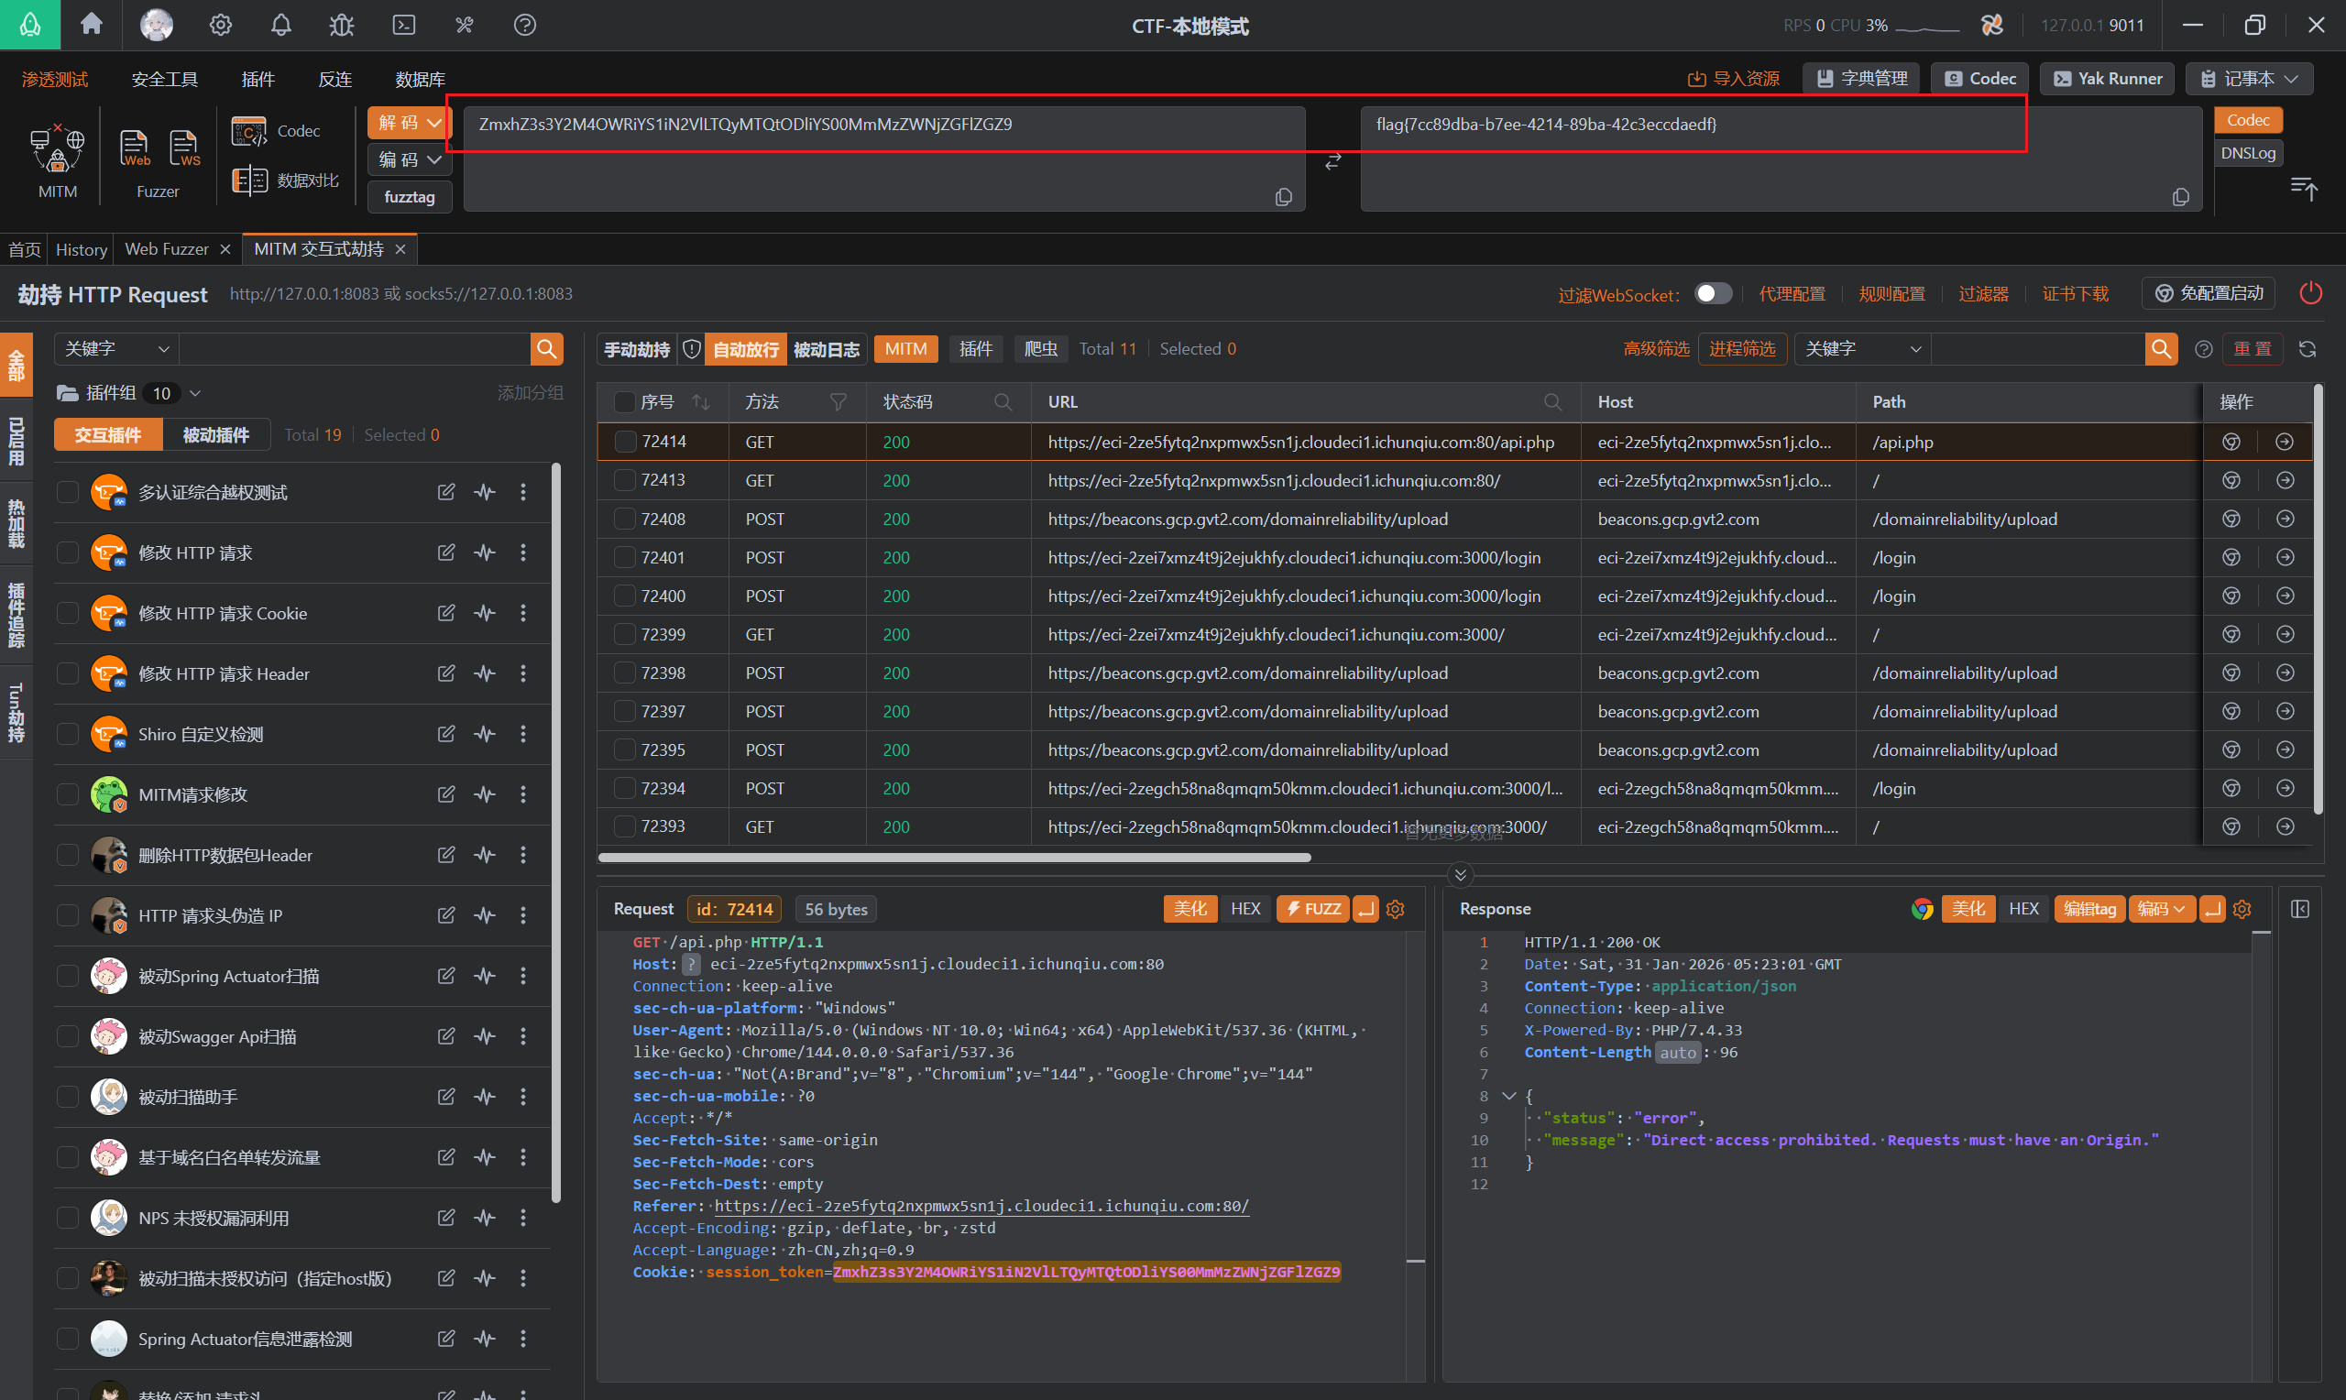Open the 证书下载 link
2346x1400 pixels.
pos(2075,293)
